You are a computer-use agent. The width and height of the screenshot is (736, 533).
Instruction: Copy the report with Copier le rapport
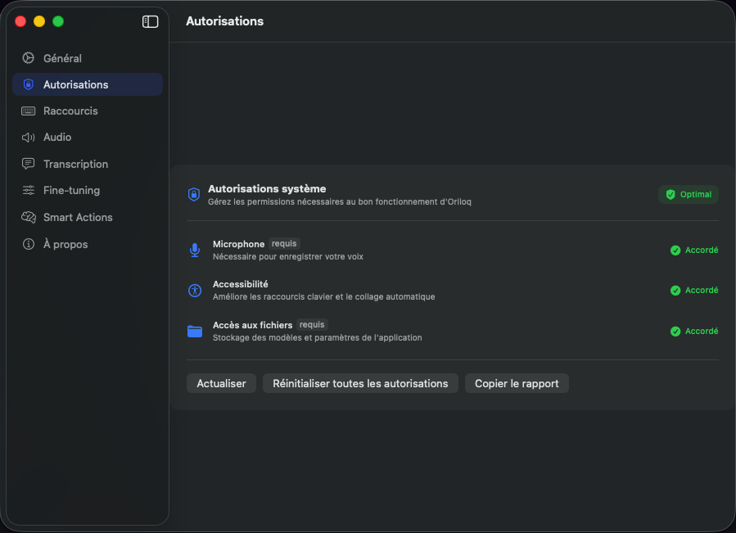pyautogui.click(x=517, y=383)
